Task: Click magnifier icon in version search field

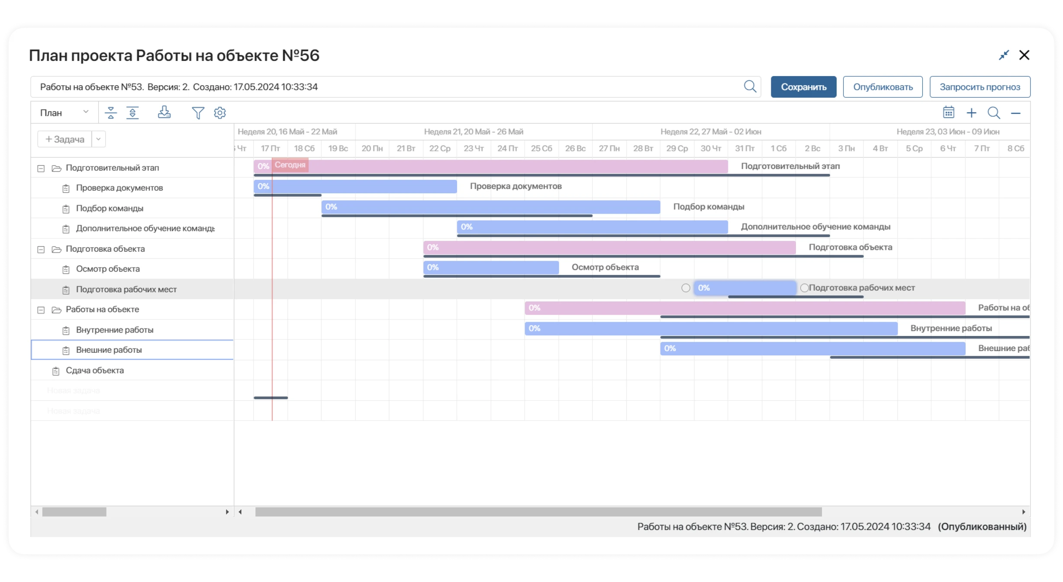Action: point(750,86)
